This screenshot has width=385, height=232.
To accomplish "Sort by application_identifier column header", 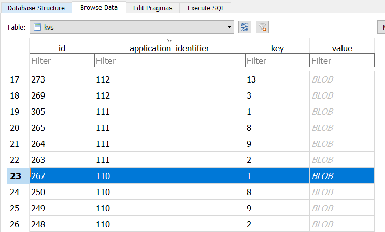I will [169, 48].
